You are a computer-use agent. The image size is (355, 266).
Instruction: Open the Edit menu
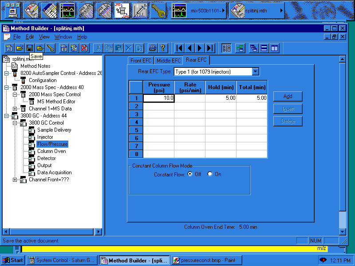coord(30,37)
